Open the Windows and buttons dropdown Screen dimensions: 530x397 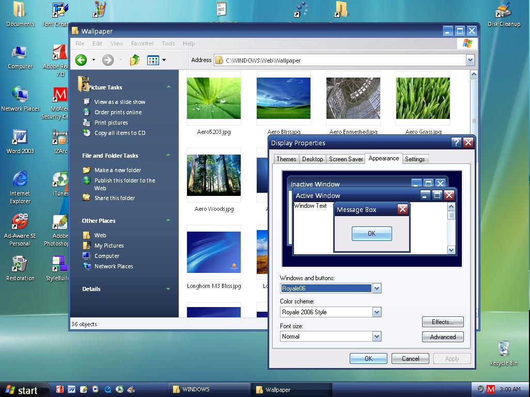[x=377, y=288]
